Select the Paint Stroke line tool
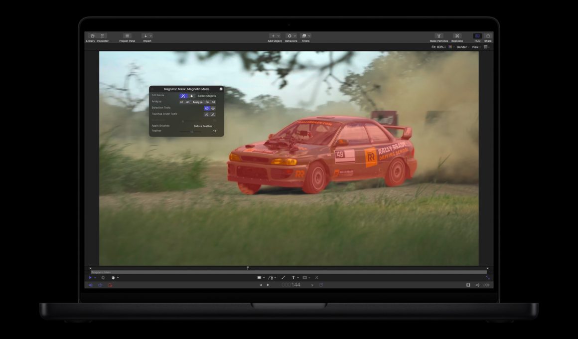The image size is (578, 339). pos(283,278)
